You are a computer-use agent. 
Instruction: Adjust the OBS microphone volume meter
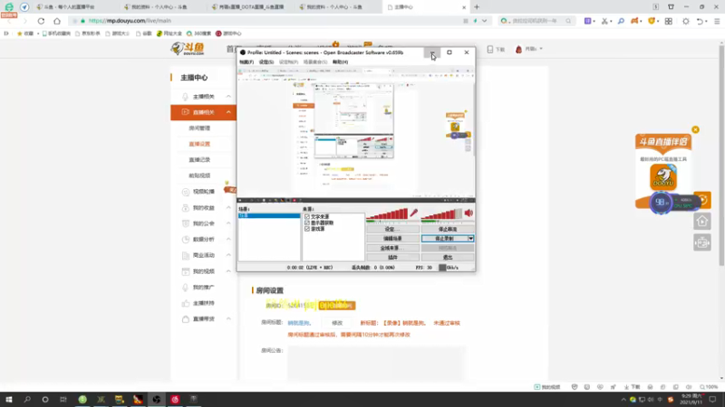click(387, 213)
